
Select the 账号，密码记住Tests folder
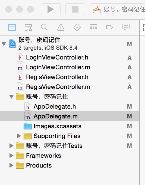click(70, 146)
